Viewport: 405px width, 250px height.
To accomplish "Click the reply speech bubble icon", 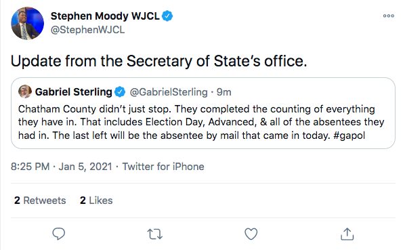I will point(59,234).
